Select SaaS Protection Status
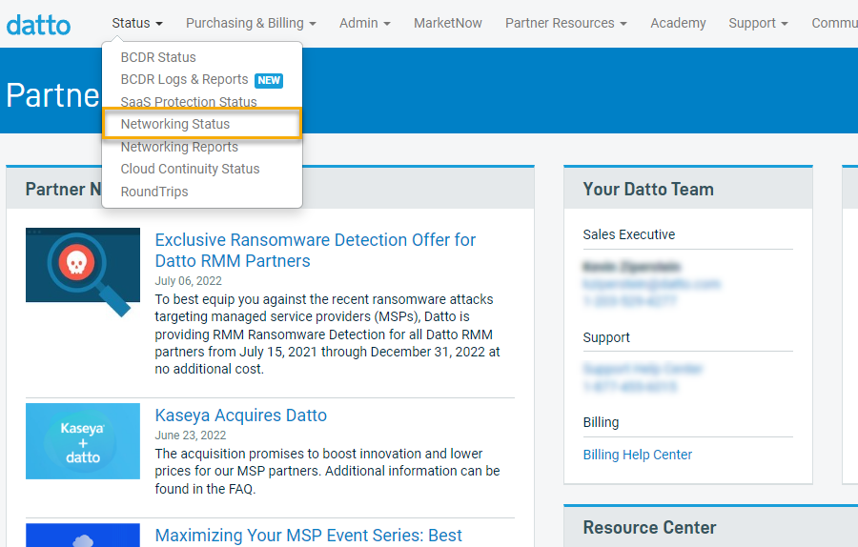Image resolution: width=858 pixels, height=547 pixels. click(189, 102)
